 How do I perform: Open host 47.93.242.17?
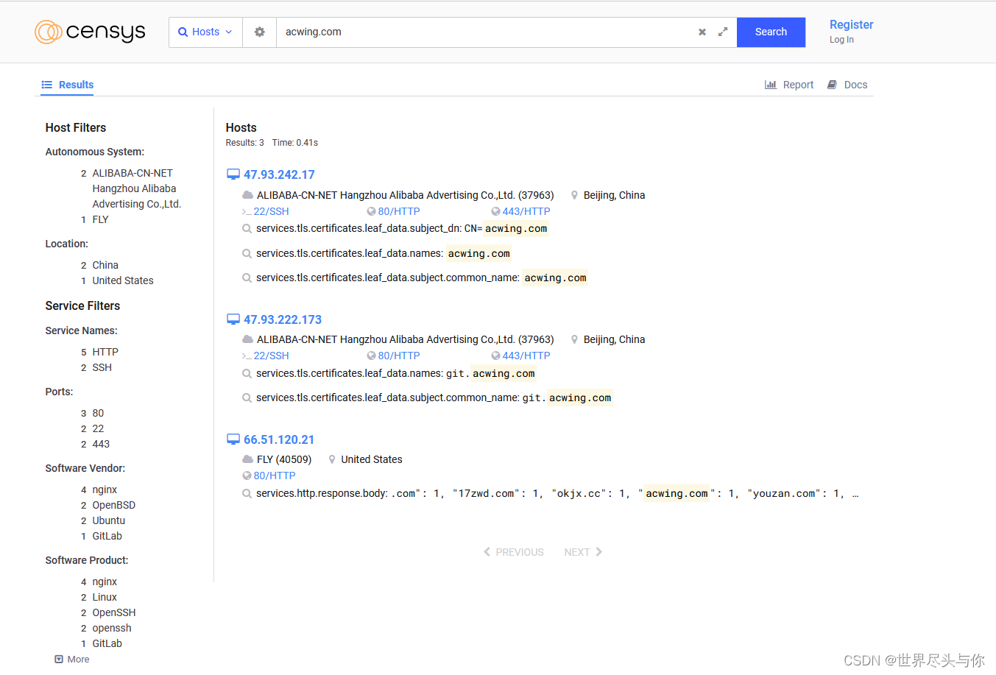[279, 174]
